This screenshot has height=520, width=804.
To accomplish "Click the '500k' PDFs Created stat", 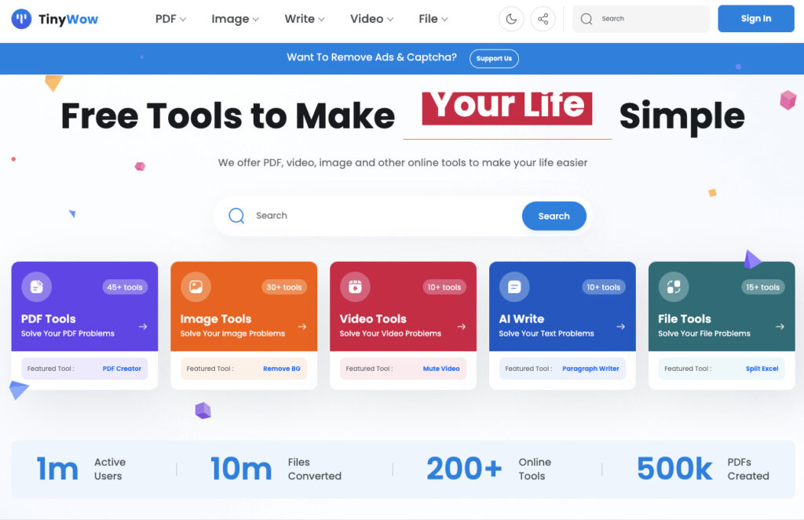I will [x=674, y=469].
